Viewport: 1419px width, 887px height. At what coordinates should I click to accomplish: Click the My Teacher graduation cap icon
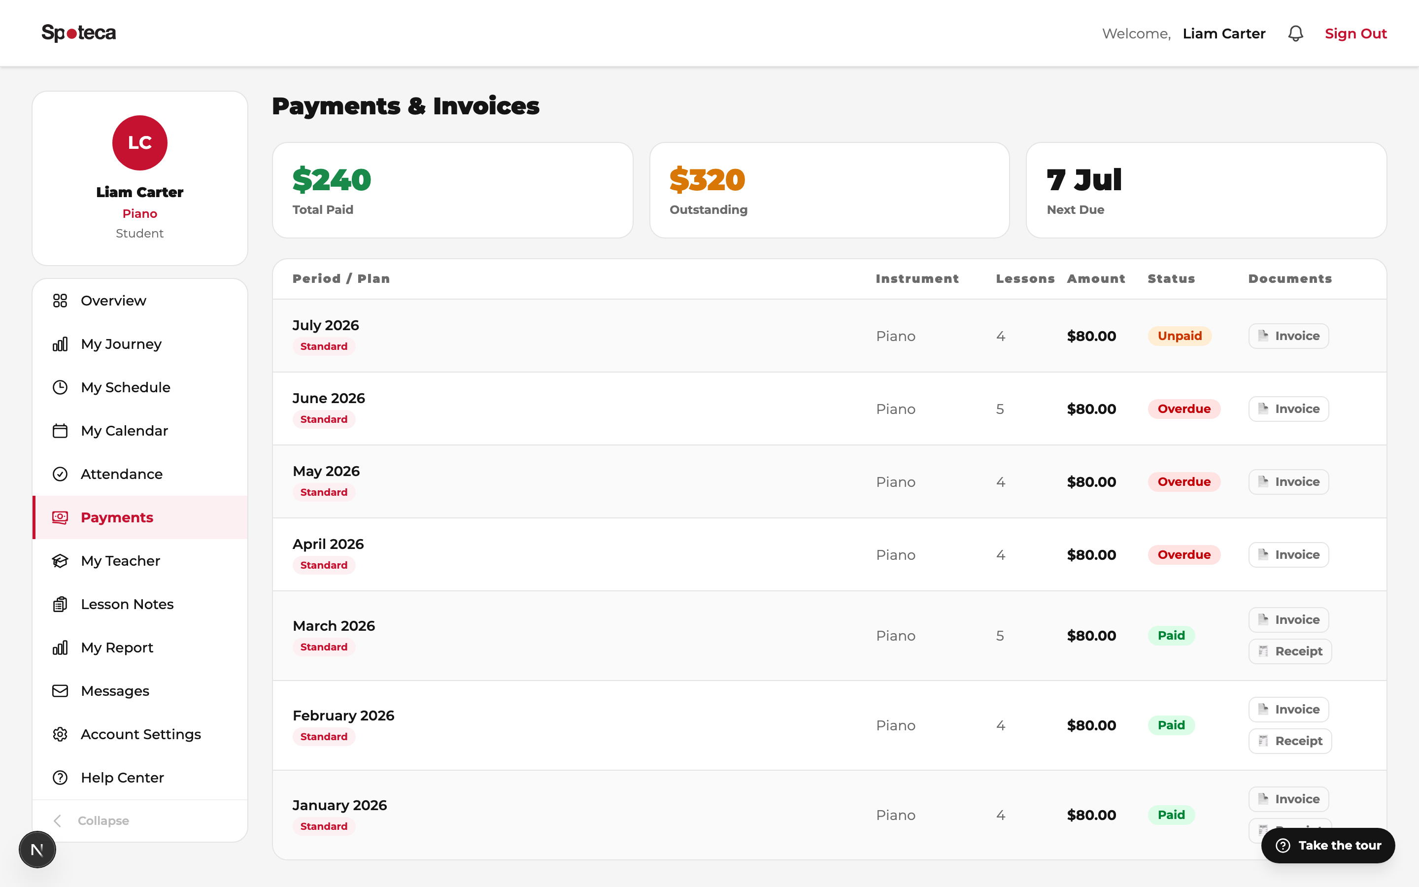pos(60,561)
